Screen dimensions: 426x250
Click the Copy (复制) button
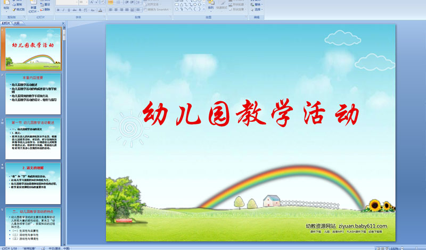click(17, 4)
